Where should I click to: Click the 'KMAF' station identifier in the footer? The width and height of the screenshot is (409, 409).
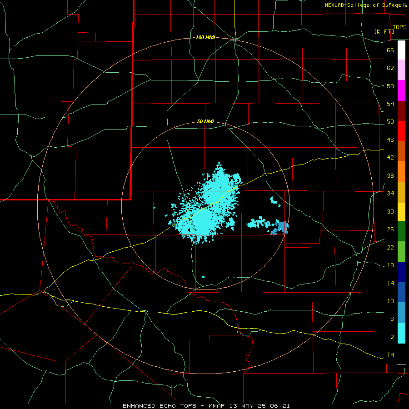(217, 406)
